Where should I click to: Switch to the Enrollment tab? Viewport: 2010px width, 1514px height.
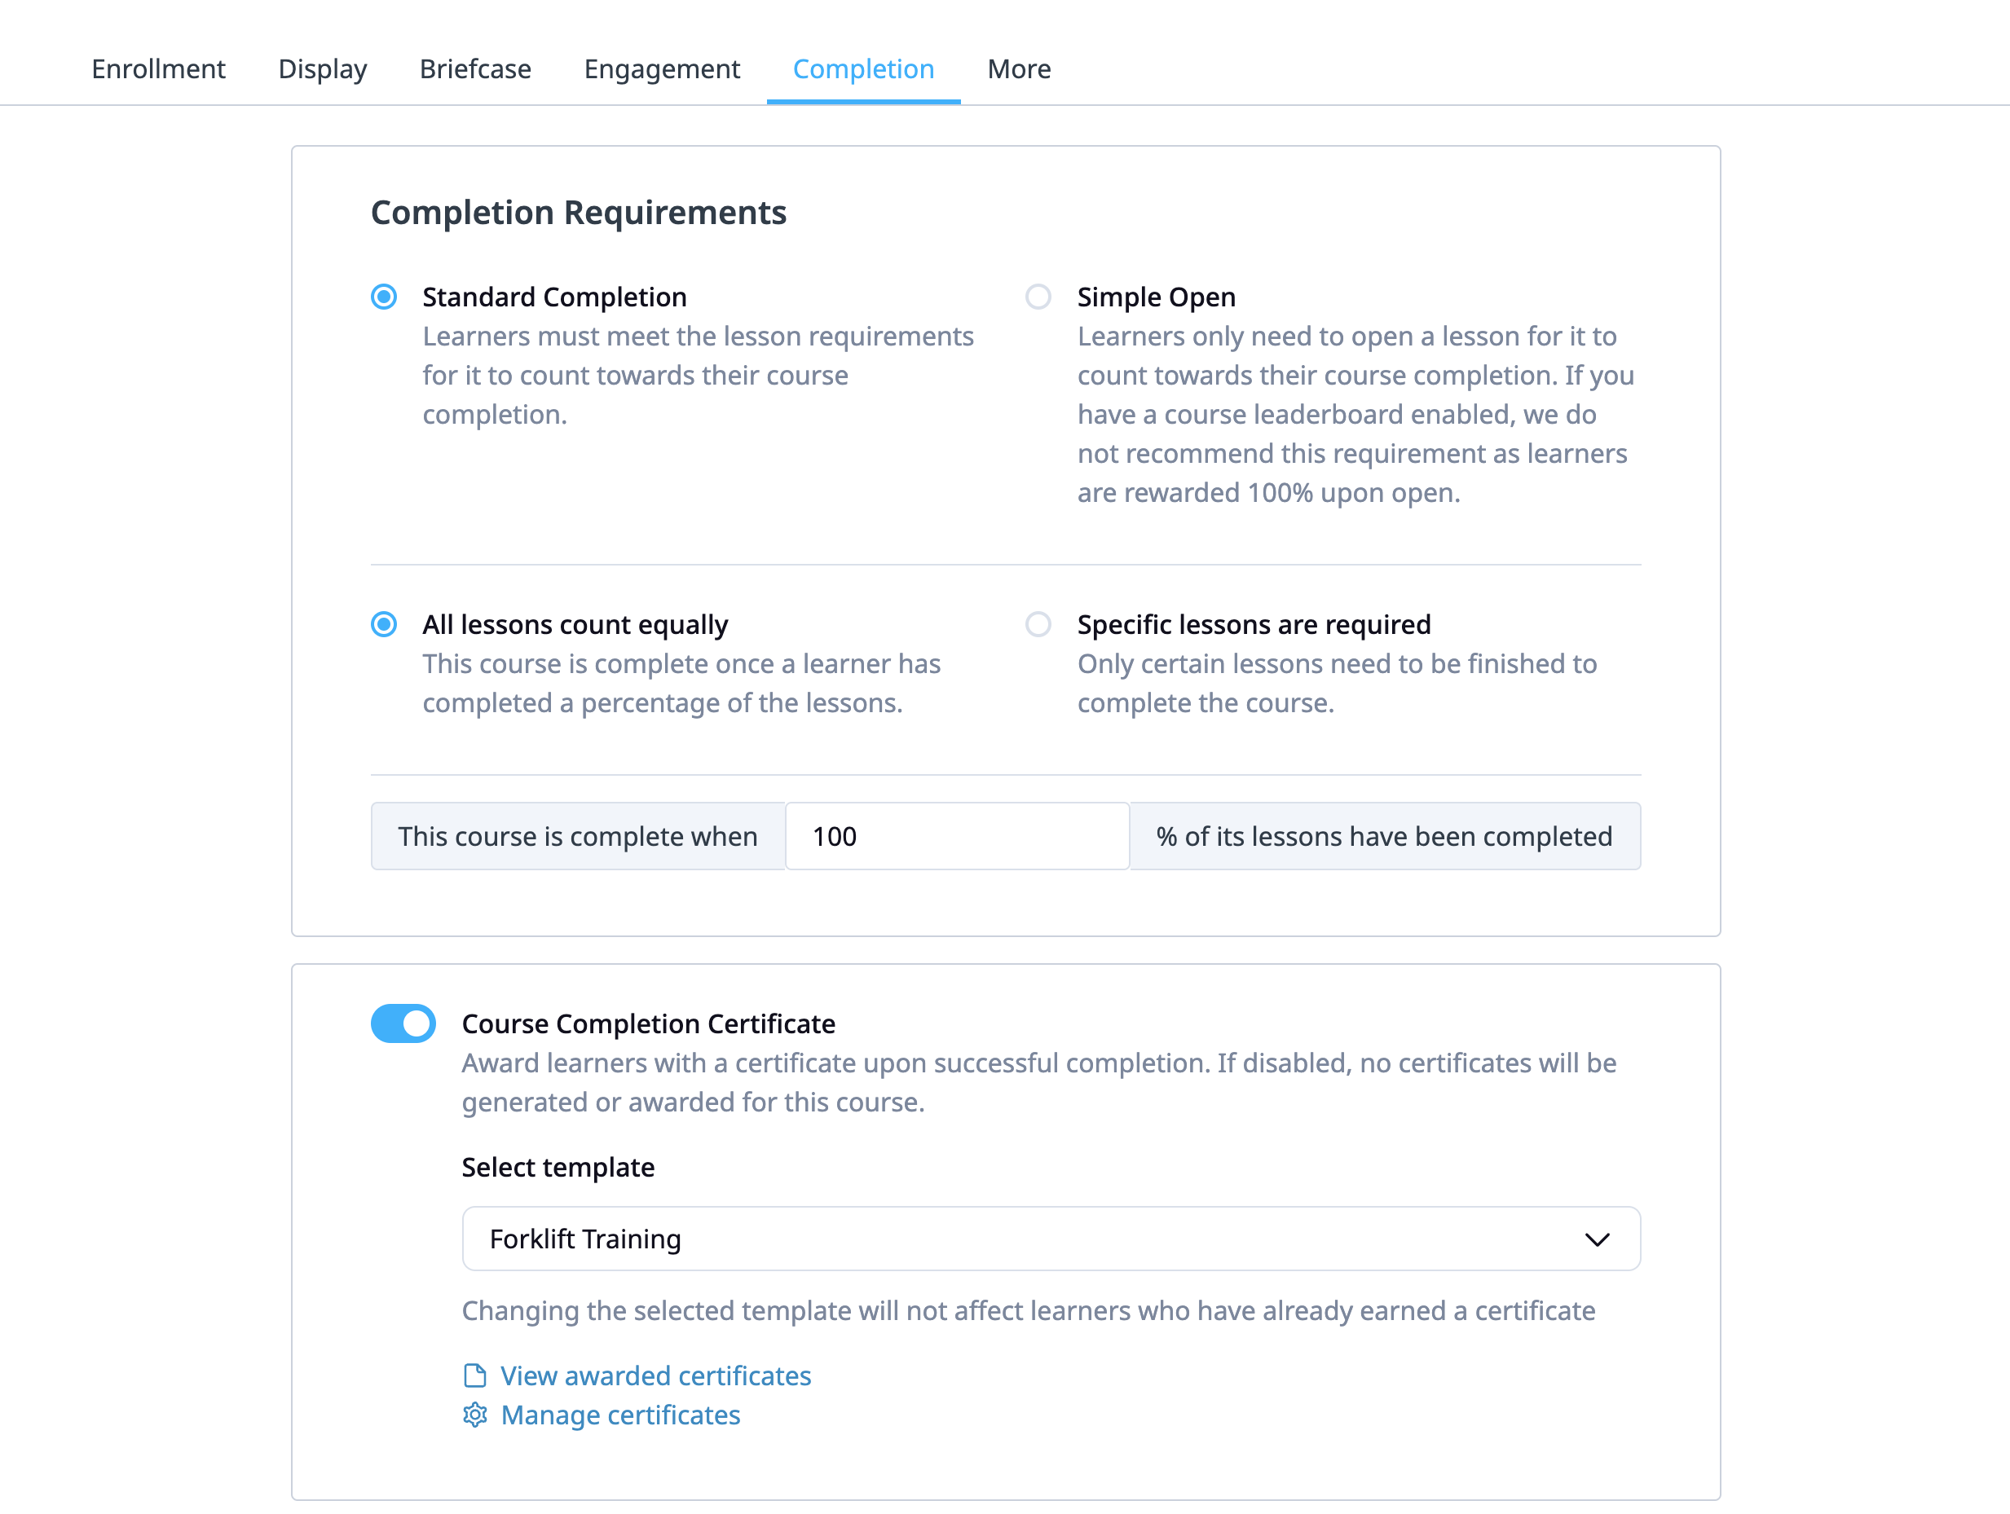[x=158, y=68]
